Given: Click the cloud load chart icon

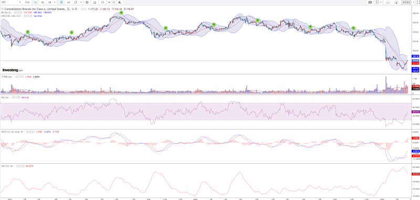Looking at the screenshot, I should point(387,3).
